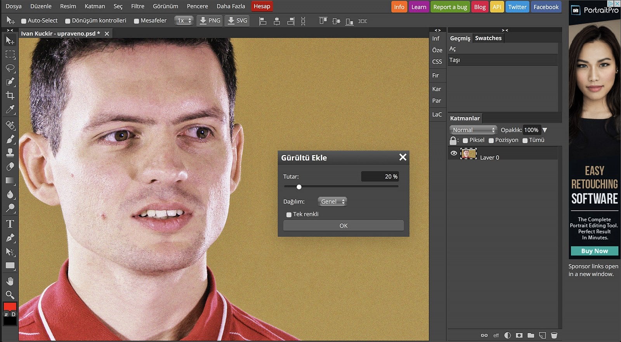
Task: Hide Layer 0 with eye icon
Action: pos(454,153)
